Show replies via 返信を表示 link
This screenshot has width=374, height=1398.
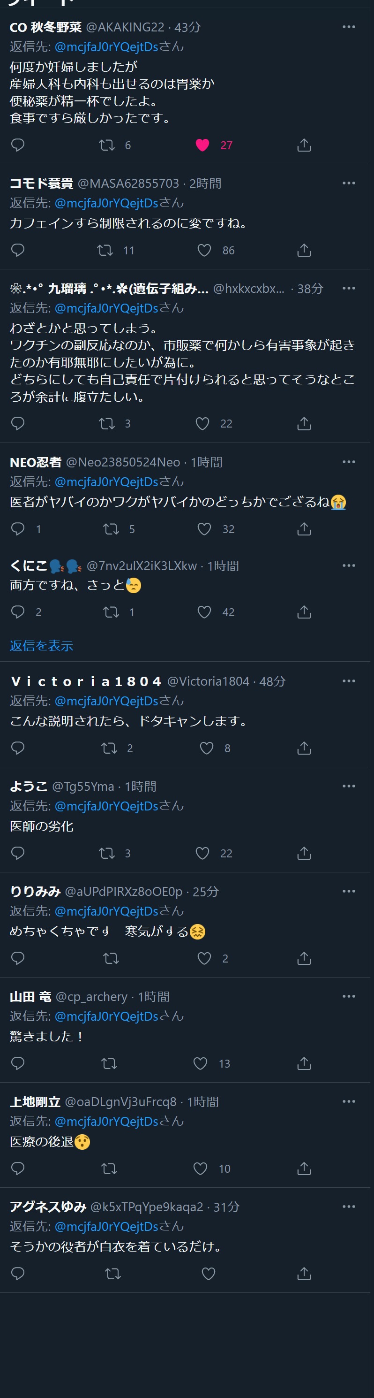point(41,645)
